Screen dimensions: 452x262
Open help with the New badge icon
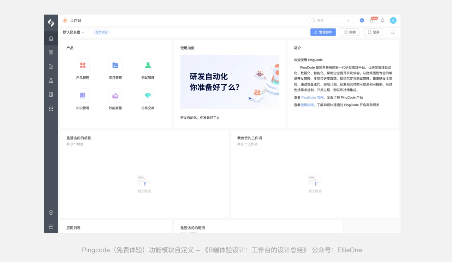coord(373,20)
